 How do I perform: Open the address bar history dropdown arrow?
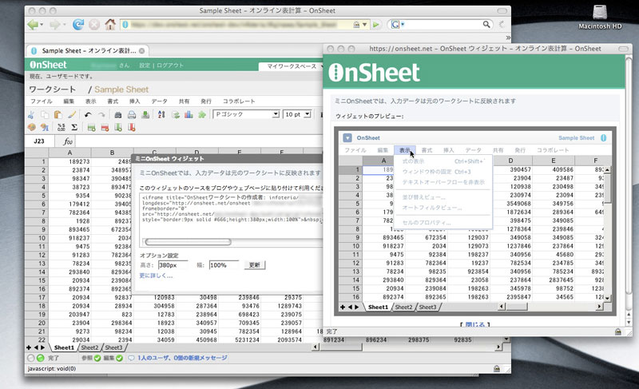pos(365,25)
